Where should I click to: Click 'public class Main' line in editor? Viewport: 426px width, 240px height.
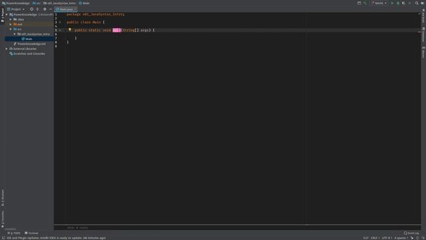(x=86, y=22)
